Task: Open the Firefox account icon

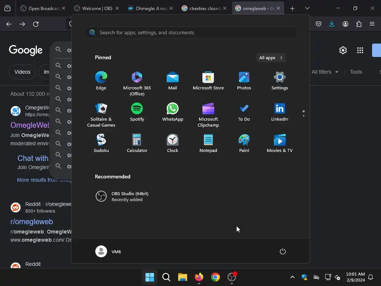Action: 345,24
